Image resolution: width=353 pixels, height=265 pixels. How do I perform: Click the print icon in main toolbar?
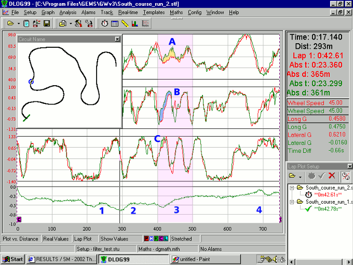coord(62,23)
